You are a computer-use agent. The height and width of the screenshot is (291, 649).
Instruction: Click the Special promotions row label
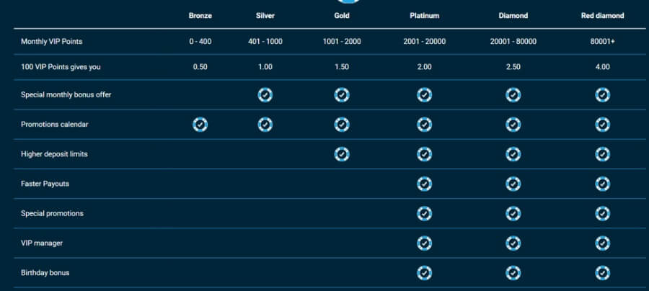click(x=52, y=214)
